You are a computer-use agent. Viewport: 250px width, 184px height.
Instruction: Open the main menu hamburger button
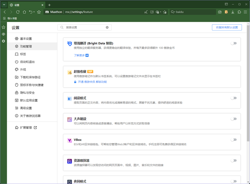[x=246, y=12]
